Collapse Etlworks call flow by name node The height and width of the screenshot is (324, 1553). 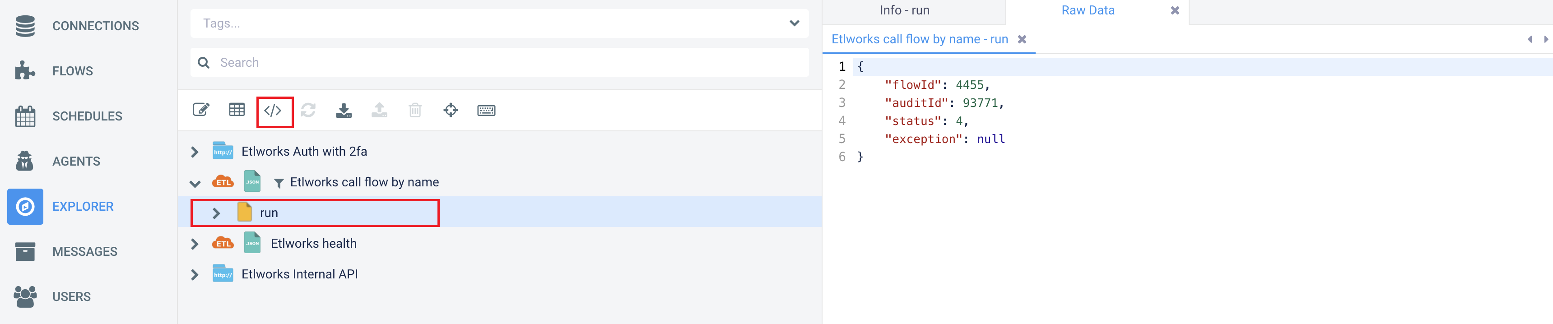point(195,183)
